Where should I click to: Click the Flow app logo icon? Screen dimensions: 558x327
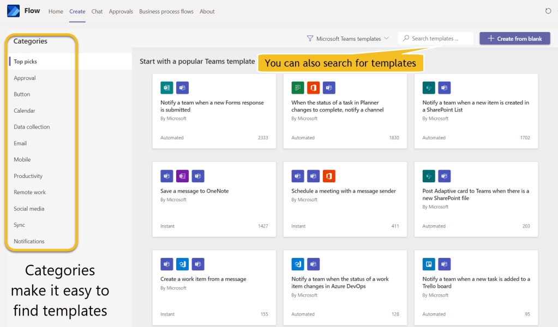coord(13,11)
